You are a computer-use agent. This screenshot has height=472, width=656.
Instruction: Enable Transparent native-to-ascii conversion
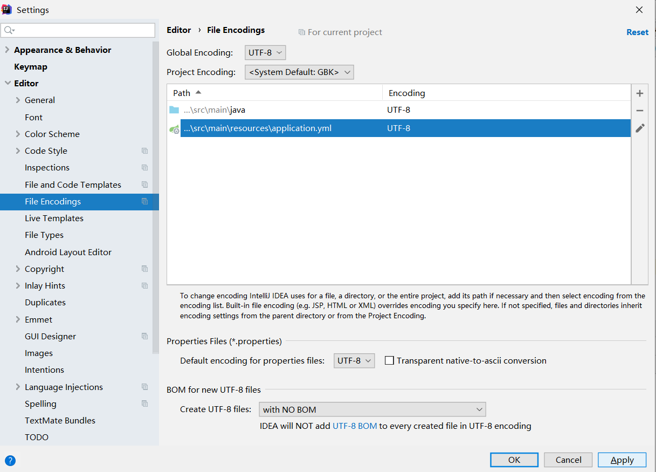click(x=390, y=360)
